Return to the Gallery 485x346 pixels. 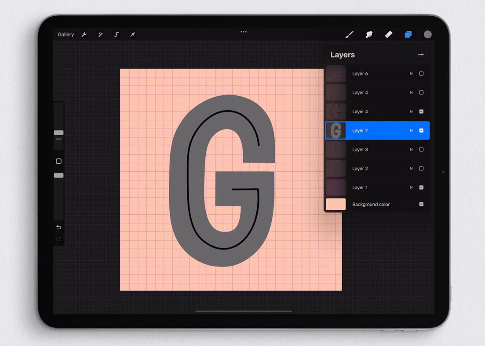(66, 35)
